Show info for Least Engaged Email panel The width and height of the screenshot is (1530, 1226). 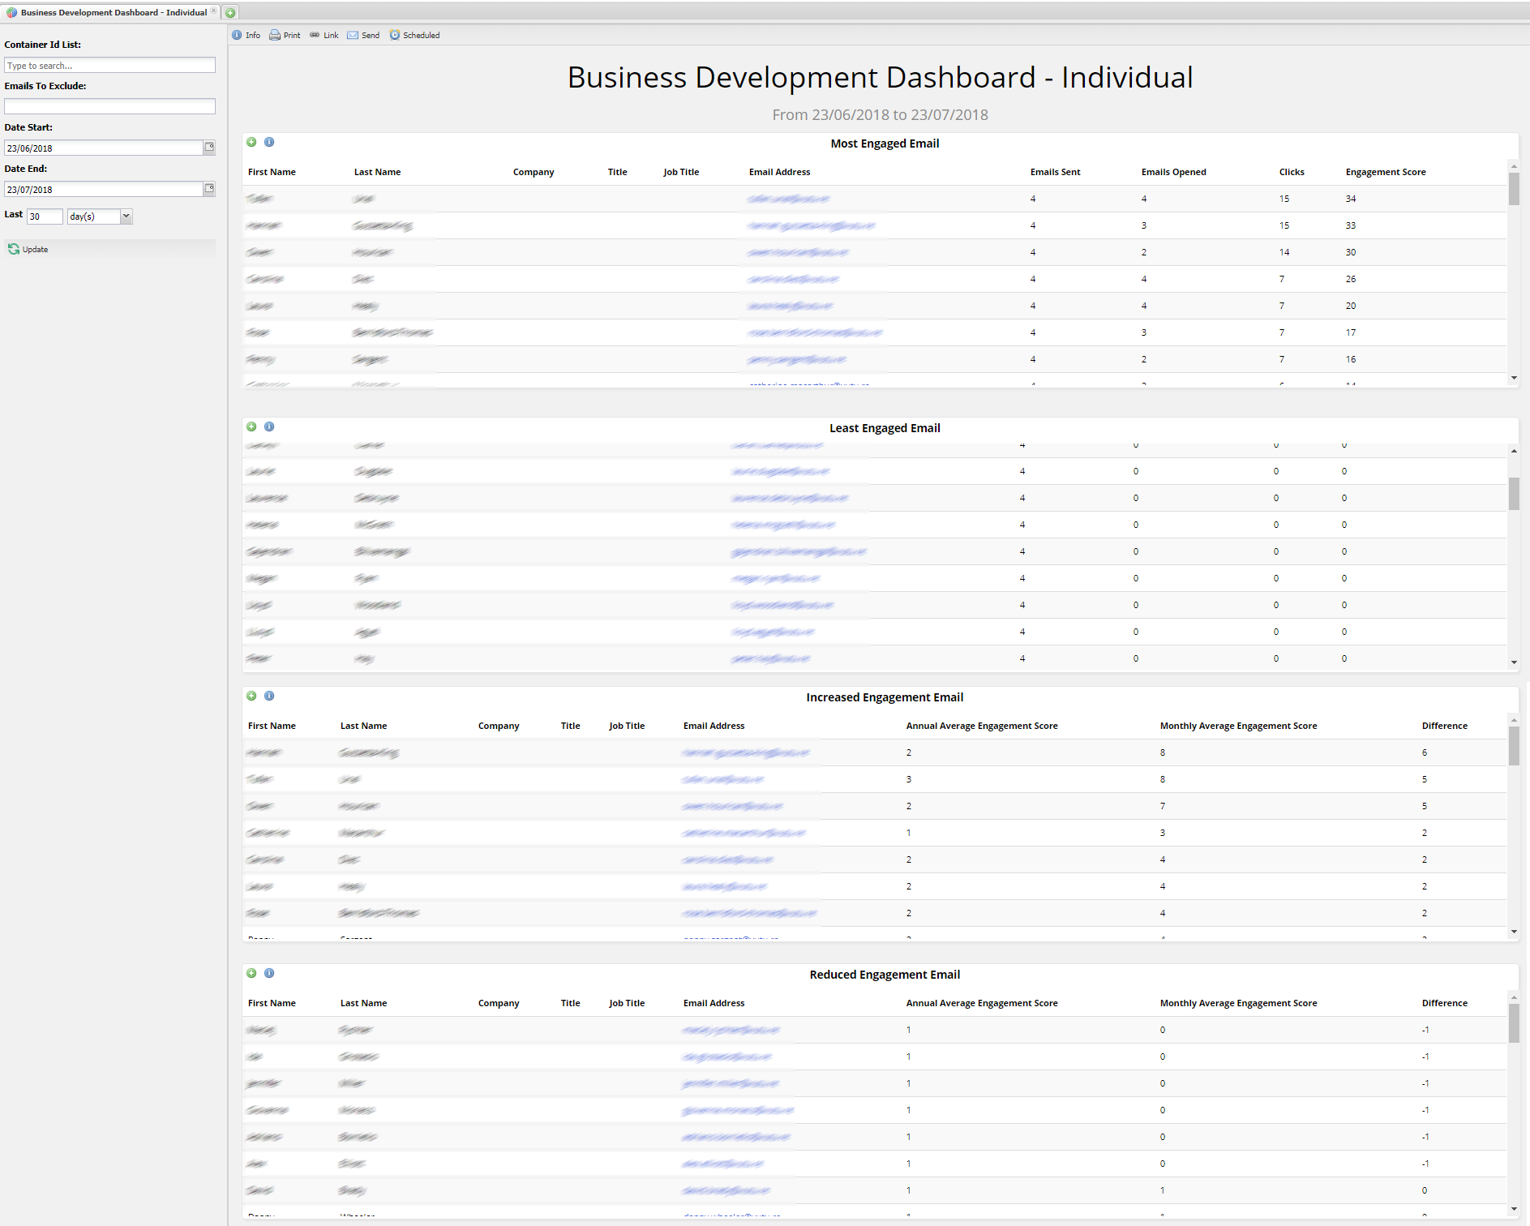click(x=269, y=427)
